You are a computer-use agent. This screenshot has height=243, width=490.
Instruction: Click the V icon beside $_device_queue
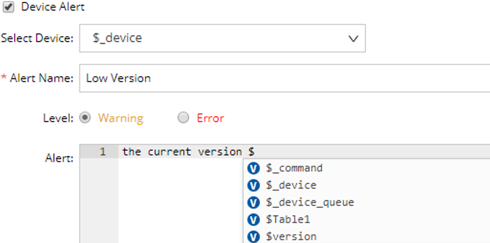(x=253, y=202)
